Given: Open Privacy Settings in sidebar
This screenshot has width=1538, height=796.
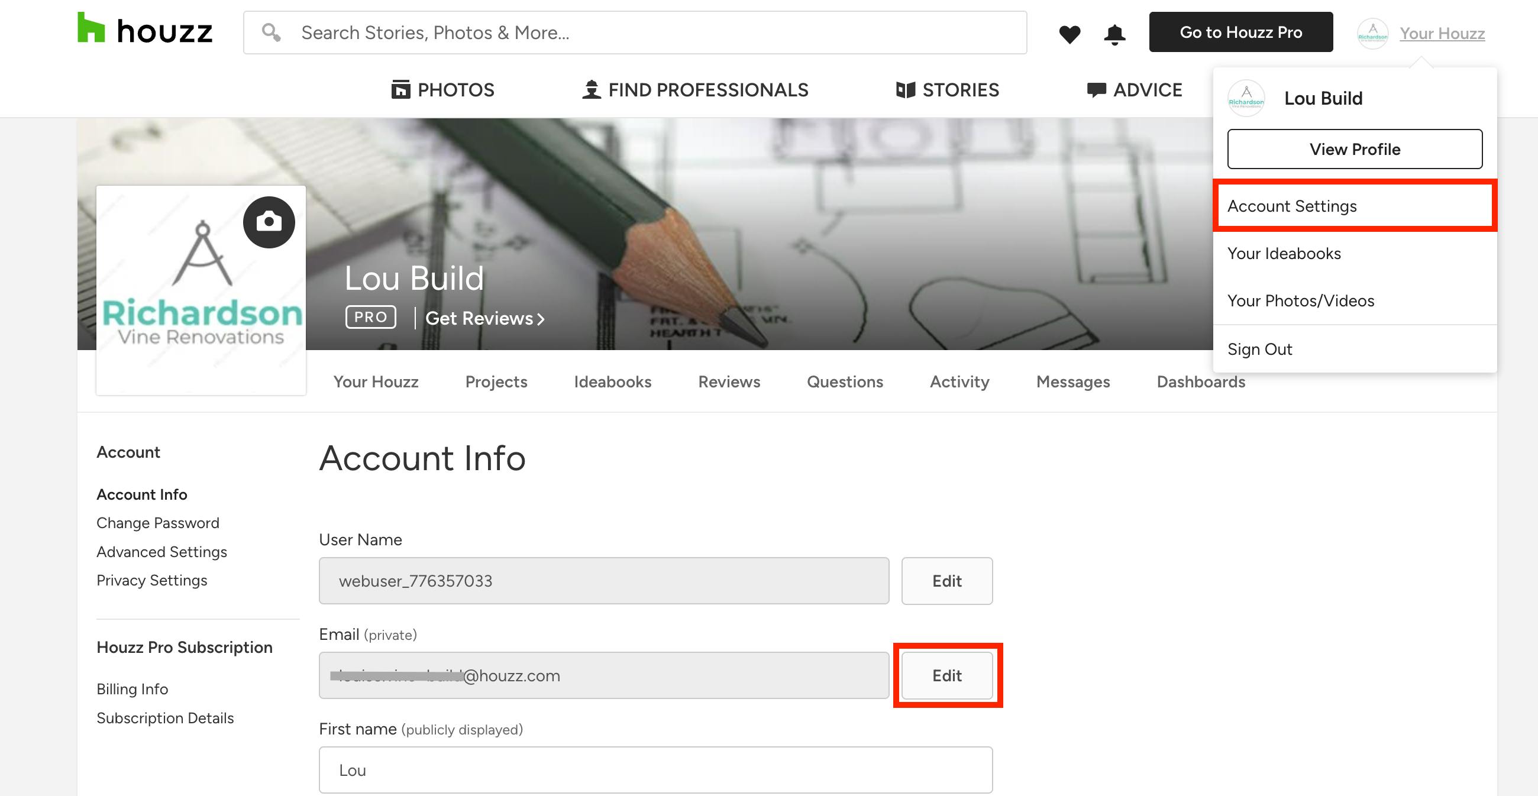Looking at the screenshot, I should coord(152,580).
